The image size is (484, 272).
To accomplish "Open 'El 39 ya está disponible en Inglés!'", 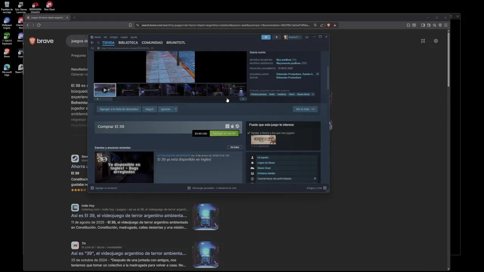I will (184, 159).
